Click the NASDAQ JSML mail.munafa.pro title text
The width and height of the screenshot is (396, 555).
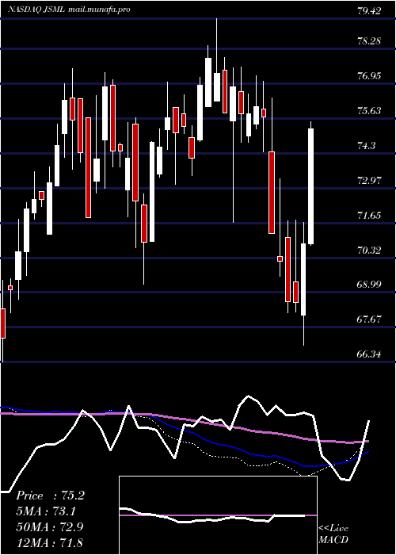70,10
